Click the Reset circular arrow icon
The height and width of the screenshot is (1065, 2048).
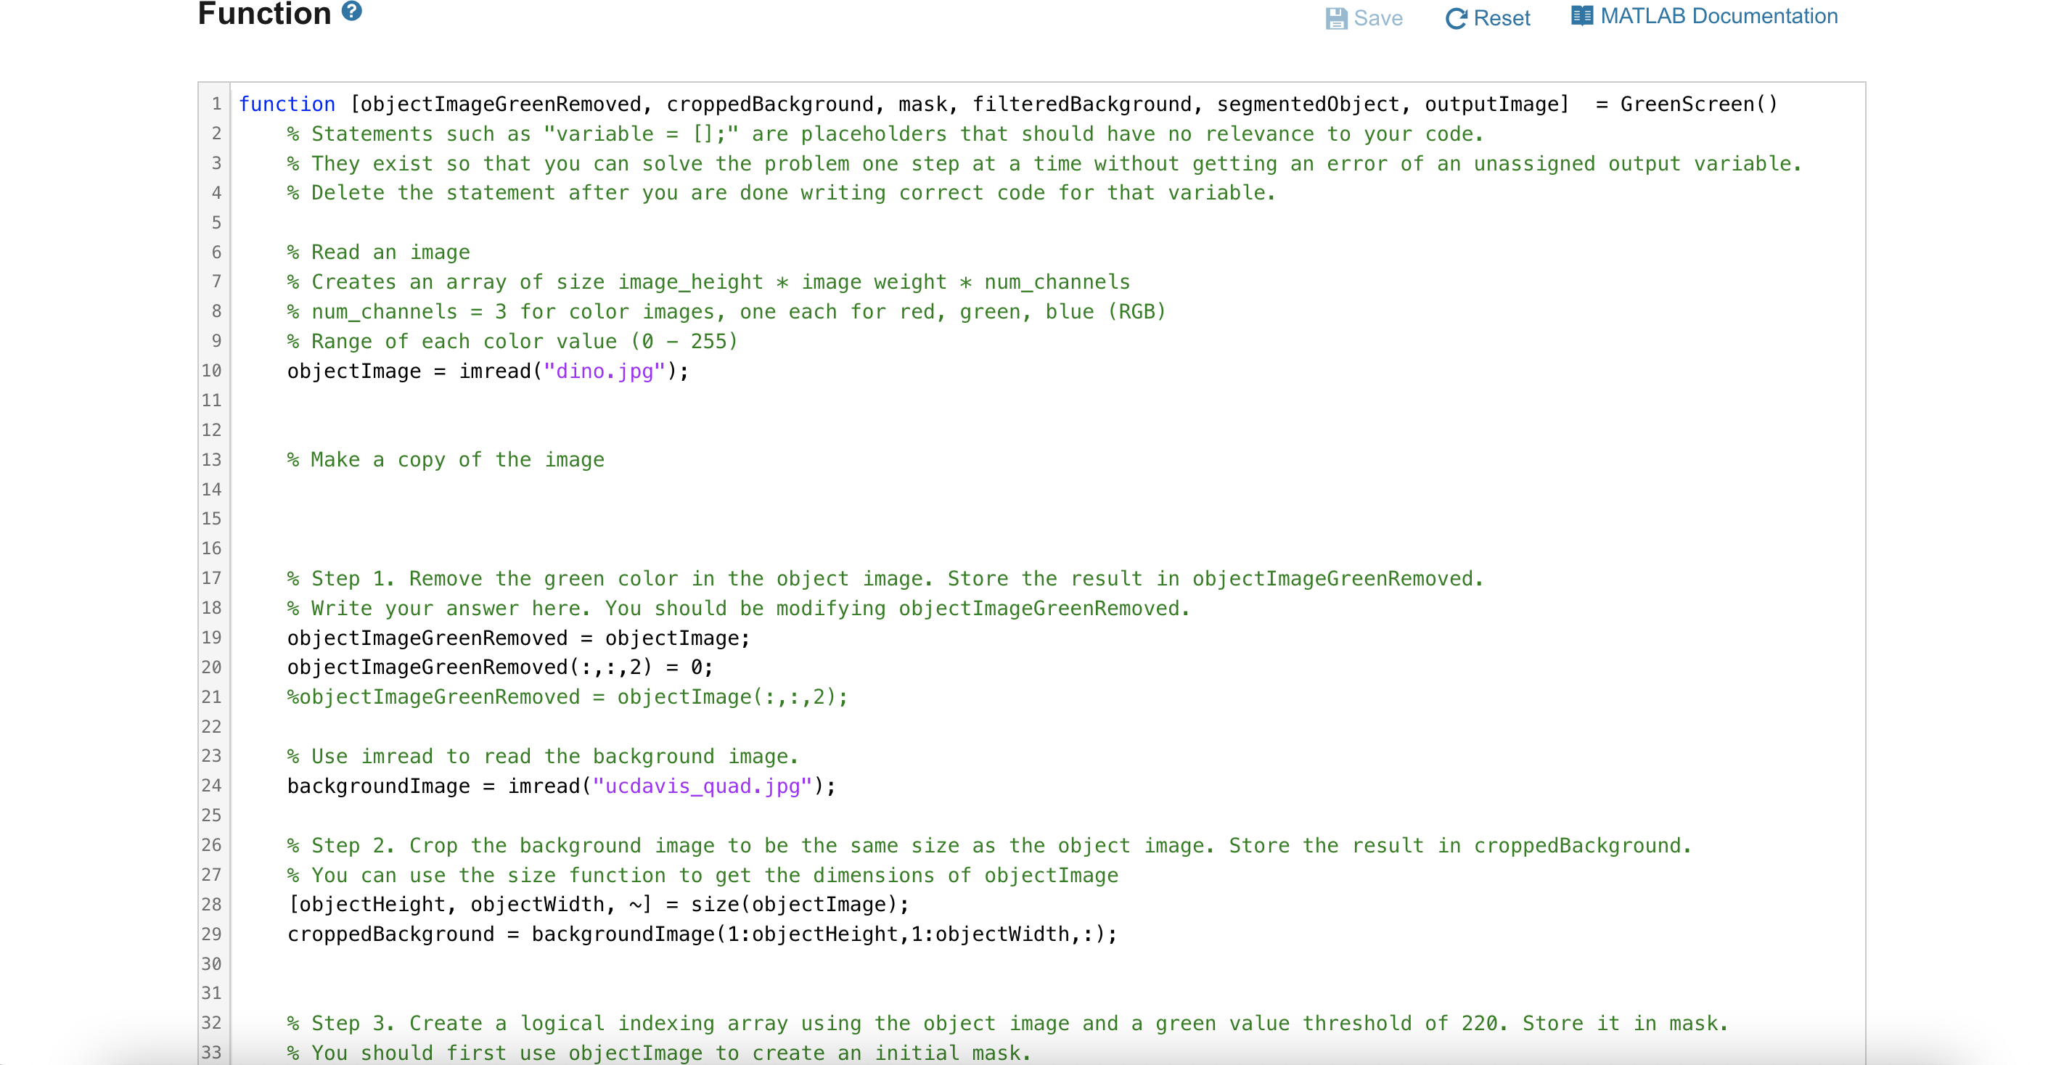tap(1457, 17)
